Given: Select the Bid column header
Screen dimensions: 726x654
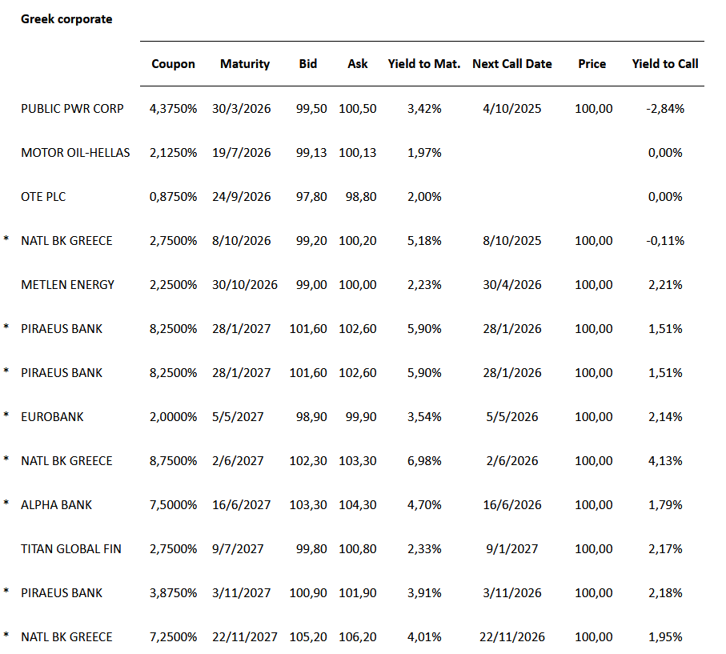Looking at the screenshot, I should tap(308, 64).
